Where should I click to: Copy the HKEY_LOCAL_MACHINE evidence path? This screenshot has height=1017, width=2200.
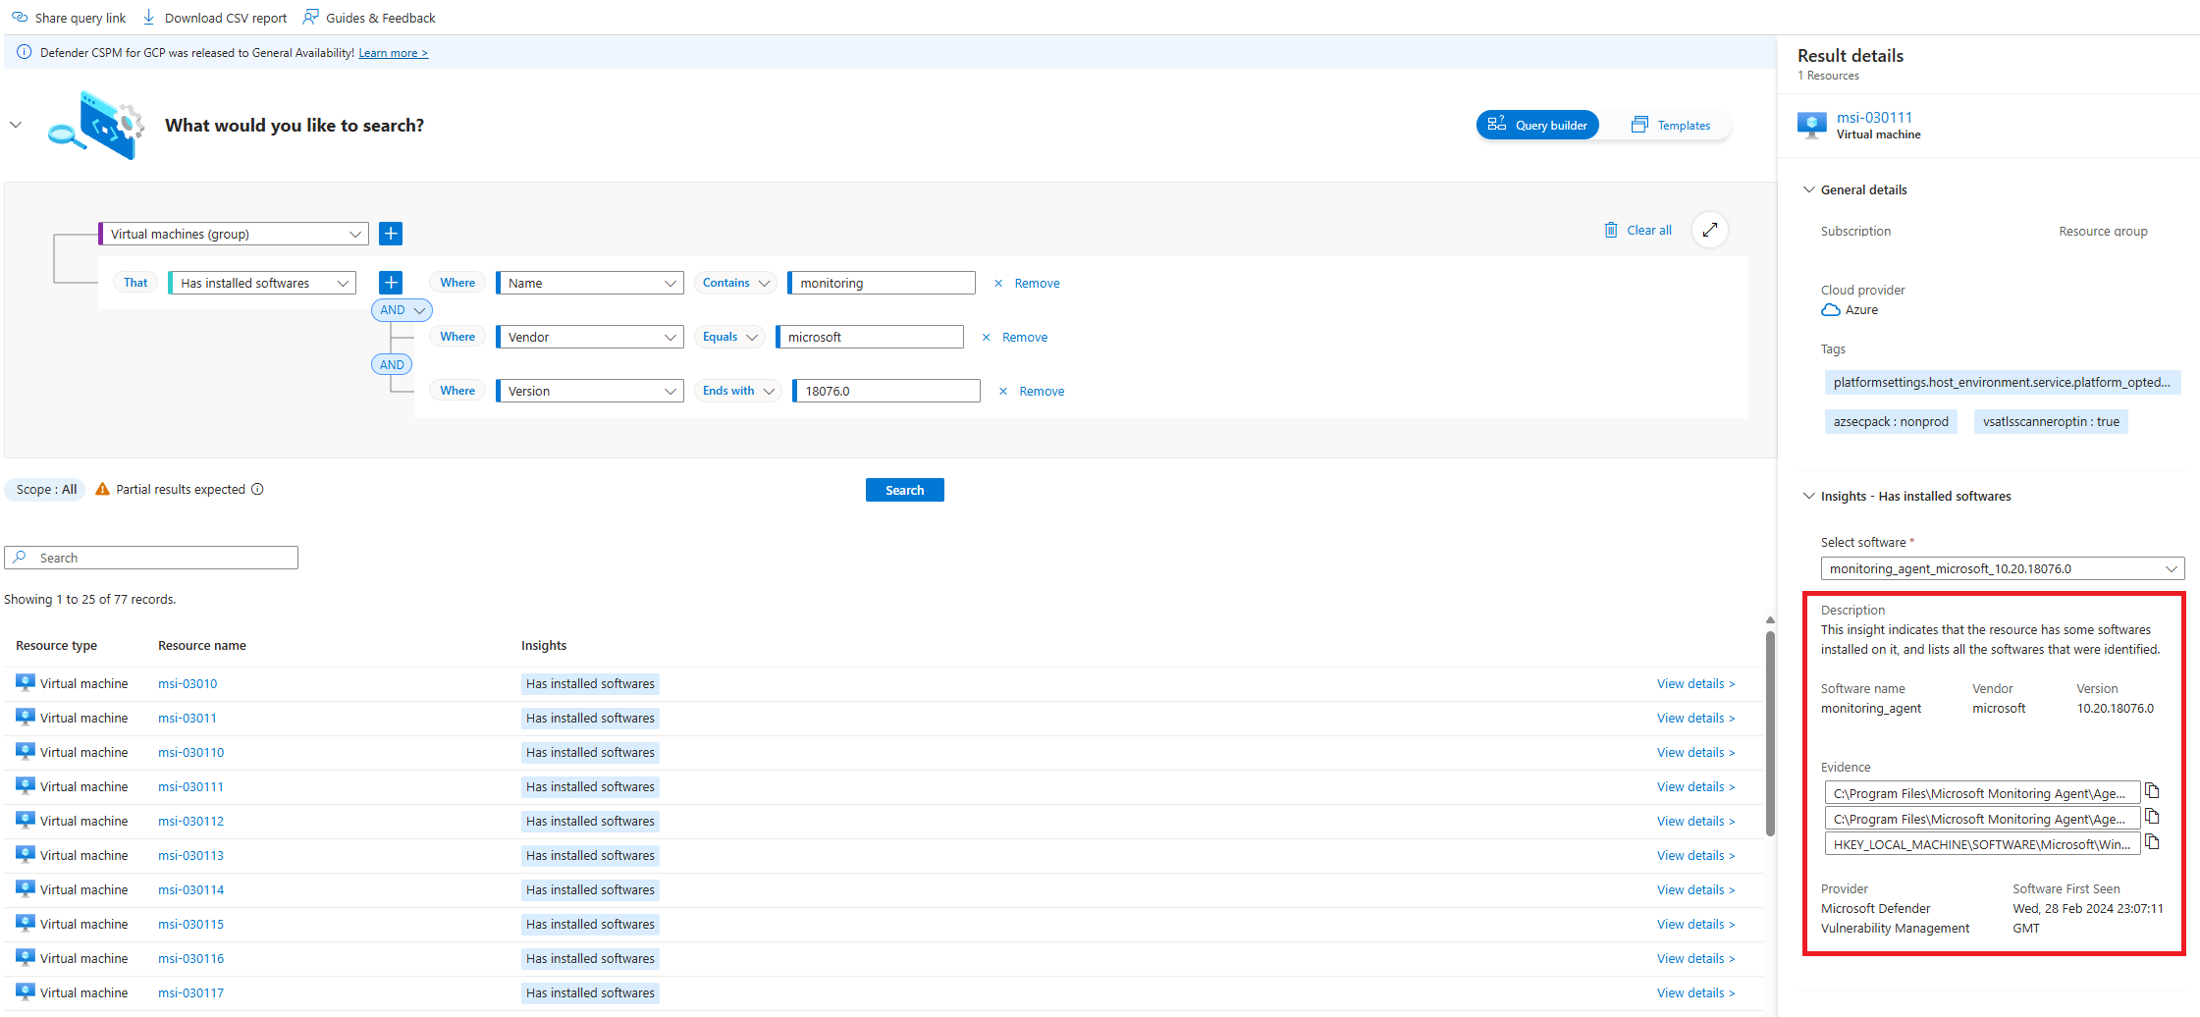[x=2152, y=841]
